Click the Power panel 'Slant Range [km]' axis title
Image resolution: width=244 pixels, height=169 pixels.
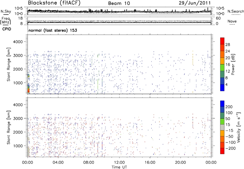pos(9,64)
